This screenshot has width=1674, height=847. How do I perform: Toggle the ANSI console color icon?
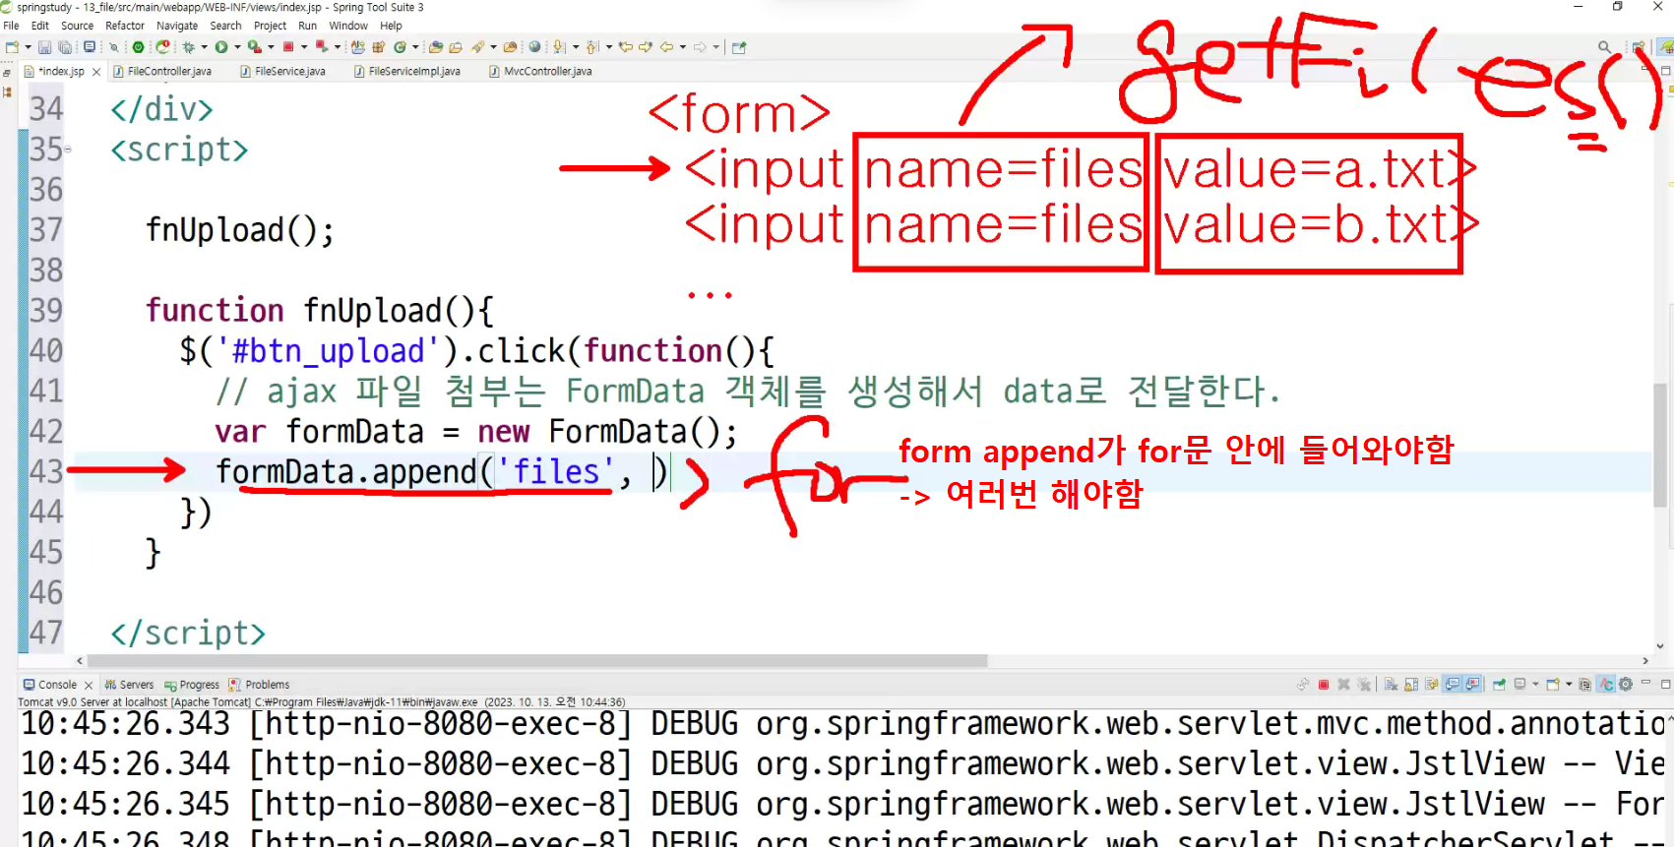(1606, 685)
